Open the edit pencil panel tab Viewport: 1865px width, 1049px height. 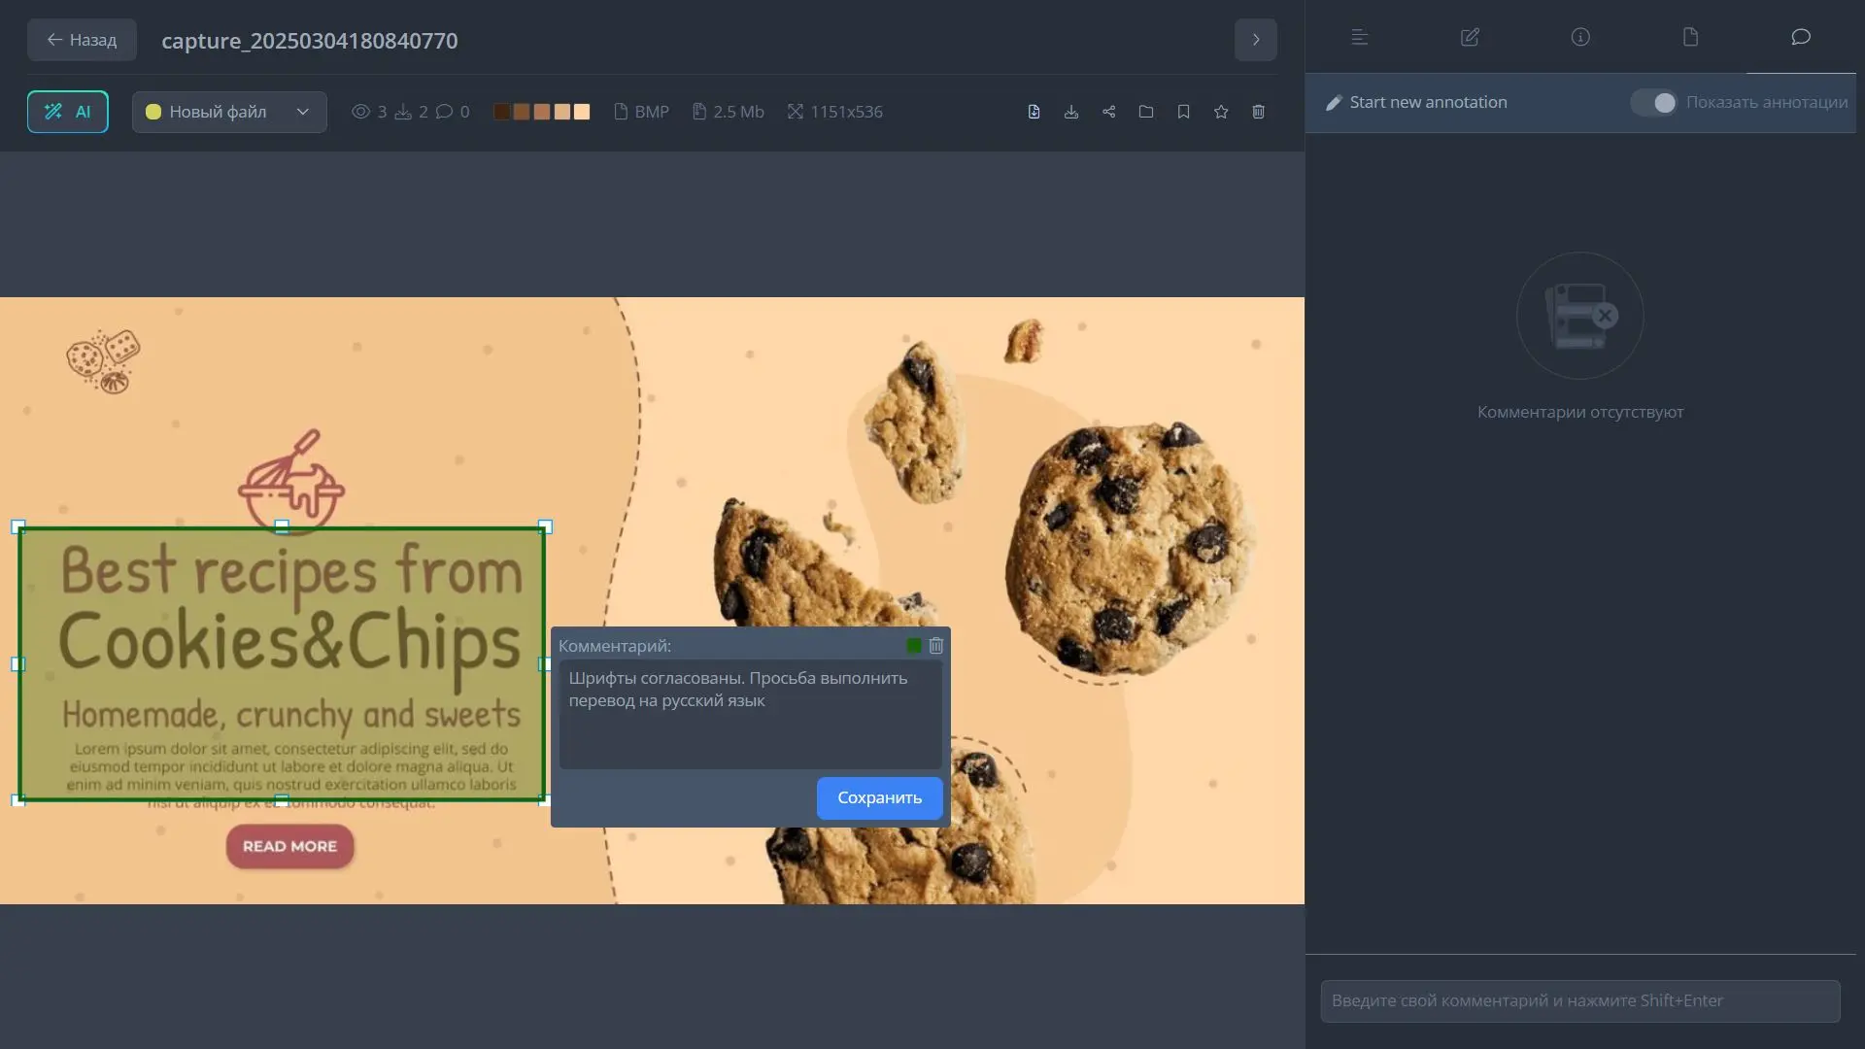[x=1470, y=37]
